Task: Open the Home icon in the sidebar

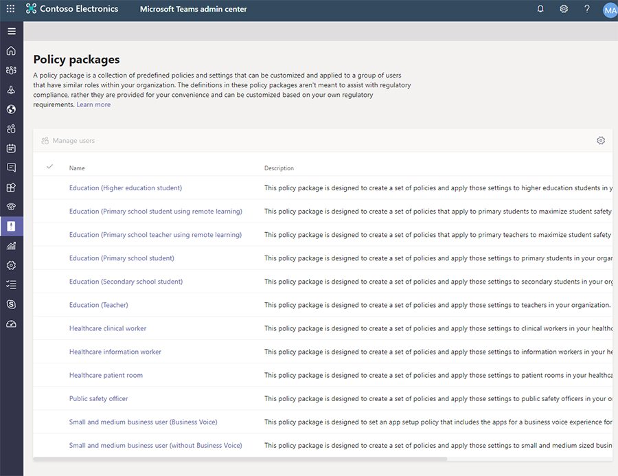Action: [x=11, y=50]
